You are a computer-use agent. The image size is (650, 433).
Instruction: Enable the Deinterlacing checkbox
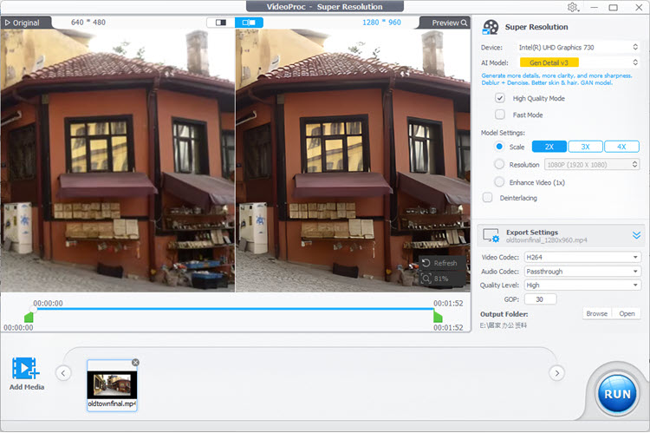(x=487, y=198)
